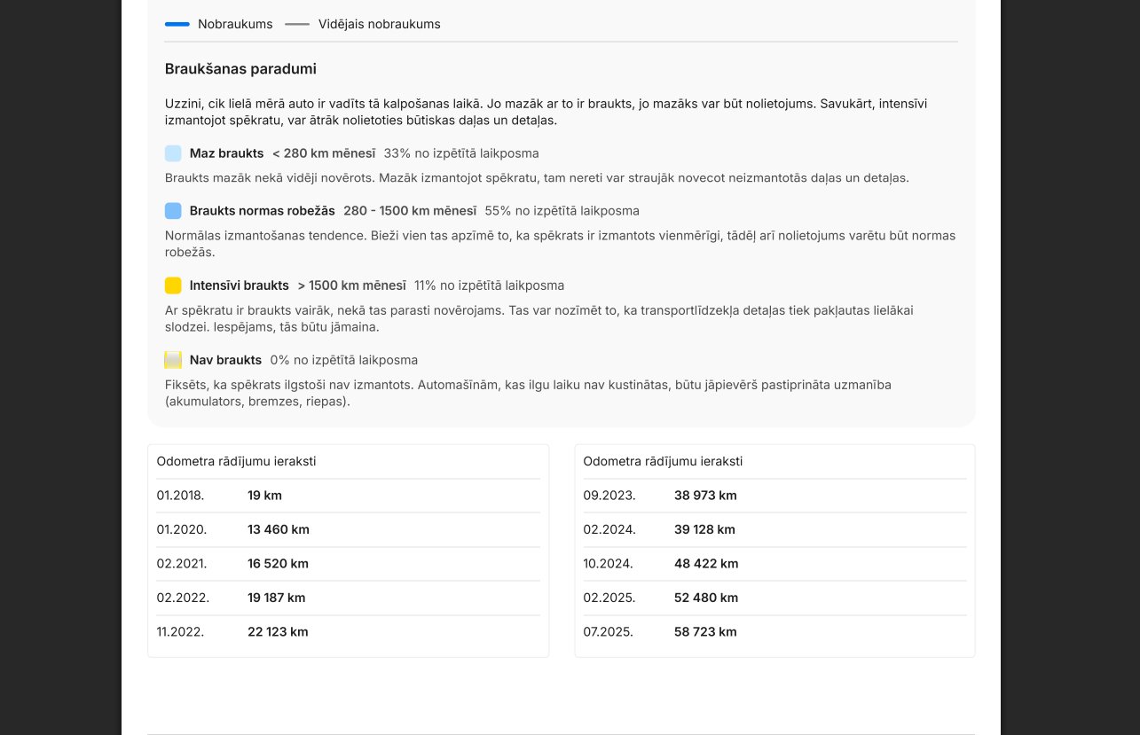Click the 01.2018. odometer record row
Viewport: 1140px width, 735px height.
coord(348,496)
